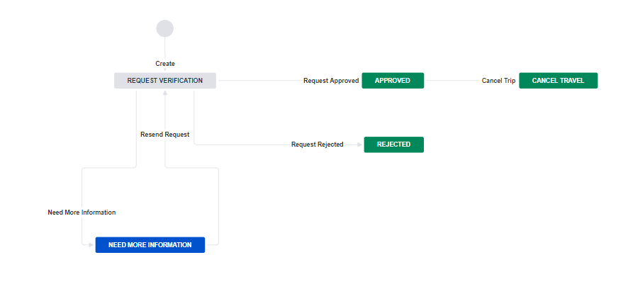The image size is (628, 289).
Task: Click line between REQUEST VERIFICATION and Request Approved
Action: pos(260,81)
